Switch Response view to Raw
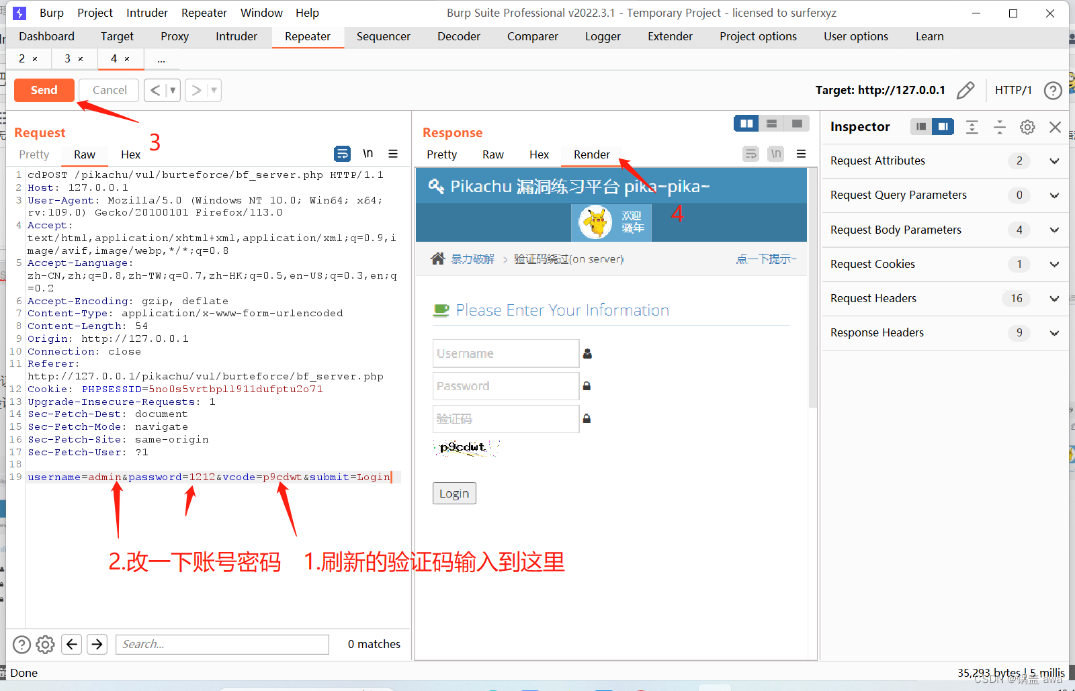 [493, 154]
